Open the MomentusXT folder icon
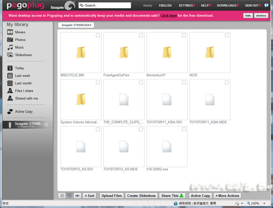This screenshot has height=208, width=273. [167, 52]
